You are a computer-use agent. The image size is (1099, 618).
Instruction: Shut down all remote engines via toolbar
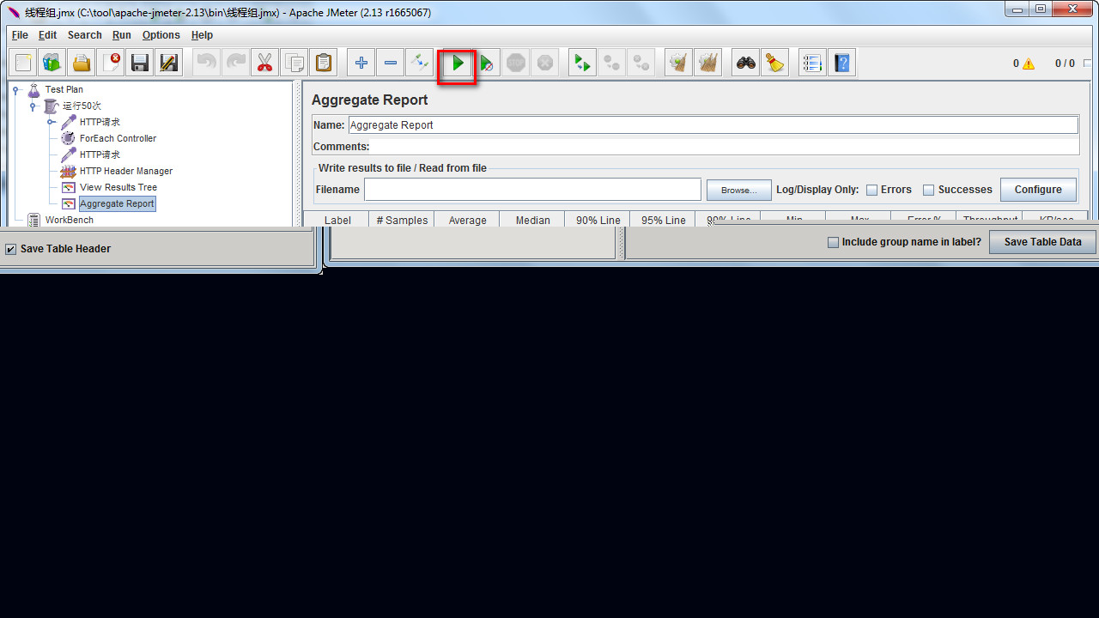coord(641,63)
